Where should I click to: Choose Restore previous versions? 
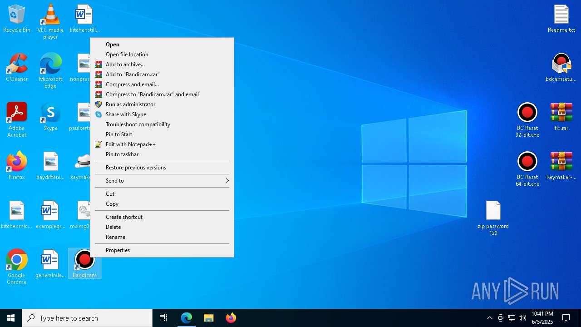tap(162, 168)
